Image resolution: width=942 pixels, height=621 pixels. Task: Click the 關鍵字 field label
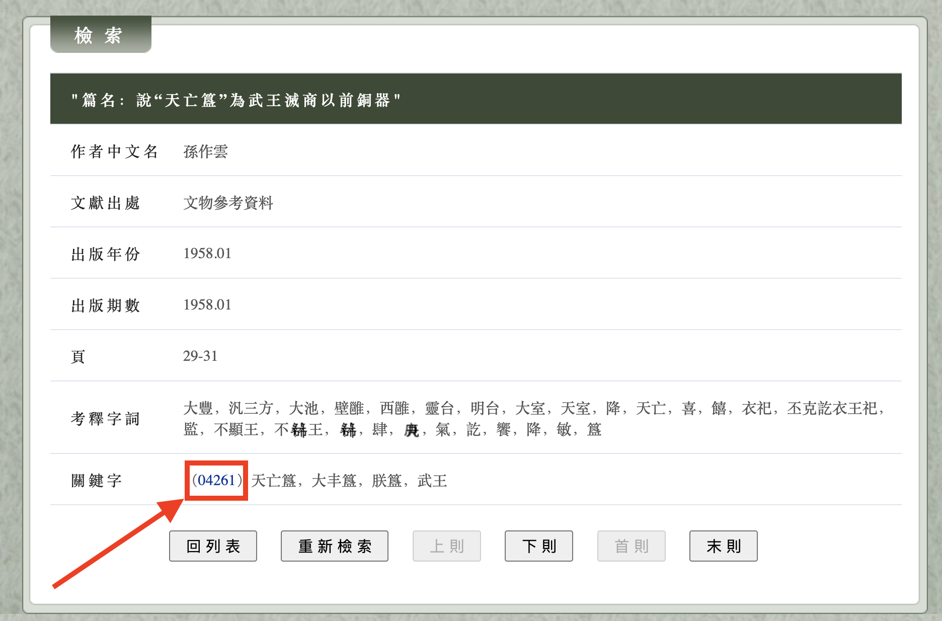(x=96, y=481)
